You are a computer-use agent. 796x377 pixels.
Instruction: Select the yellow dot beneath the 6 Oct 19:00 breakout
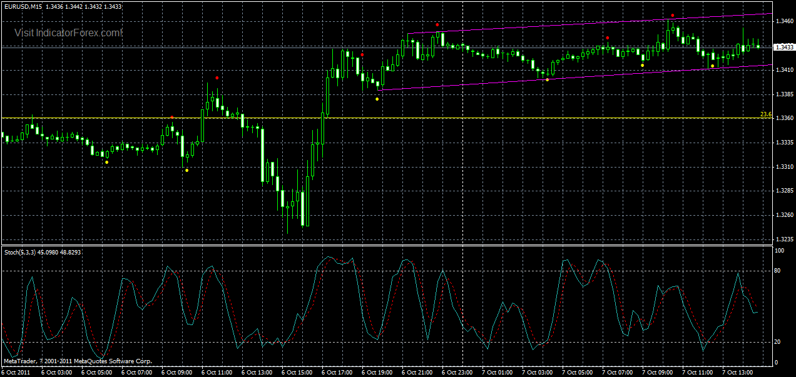coord(377,99)
